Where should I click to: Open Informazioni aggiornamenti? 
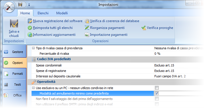[x=54, y=35]
